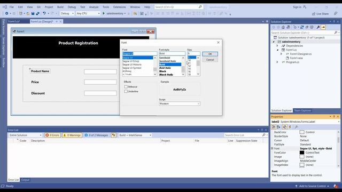Click the Live Share icon
This screenshot has width=342, height=192.
(314, 14)
